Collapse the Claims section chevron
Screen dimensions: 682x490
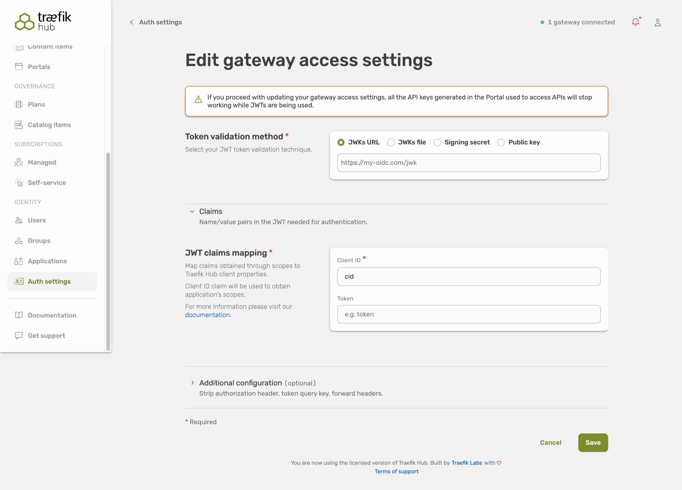[192, 212]
